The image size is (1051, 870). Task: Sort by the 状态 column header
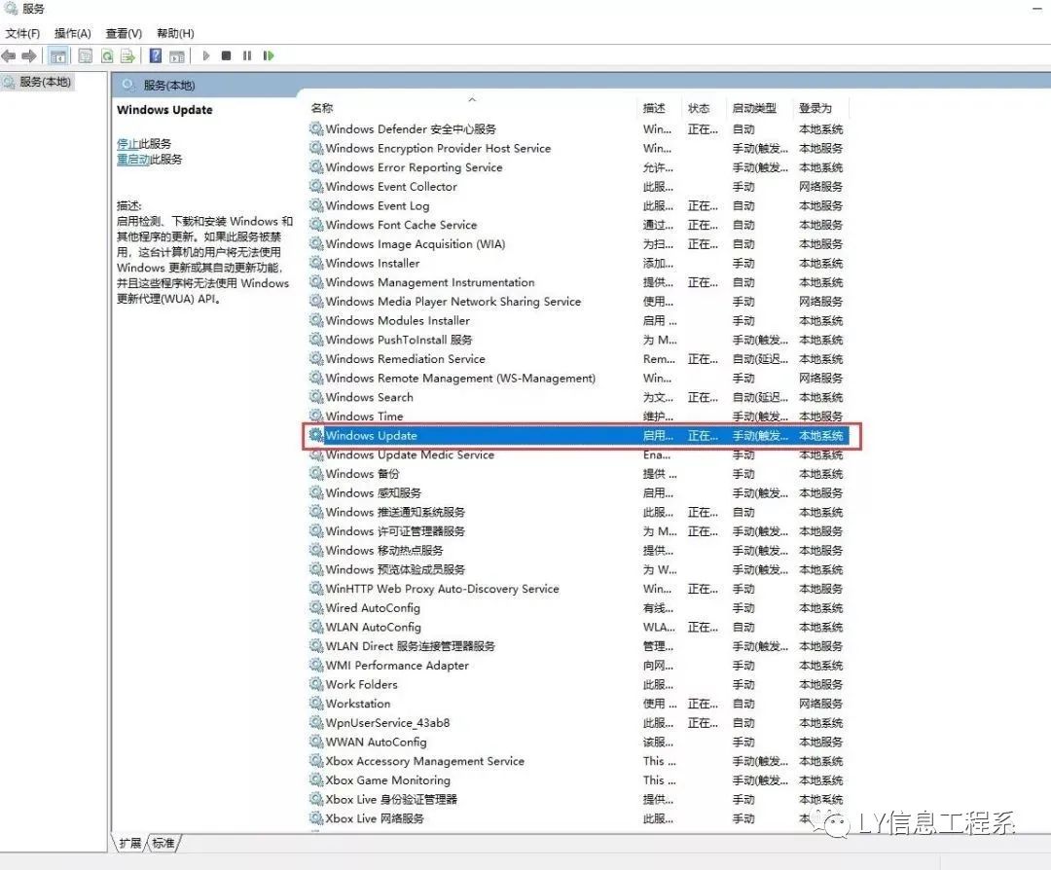coord(699,108)
